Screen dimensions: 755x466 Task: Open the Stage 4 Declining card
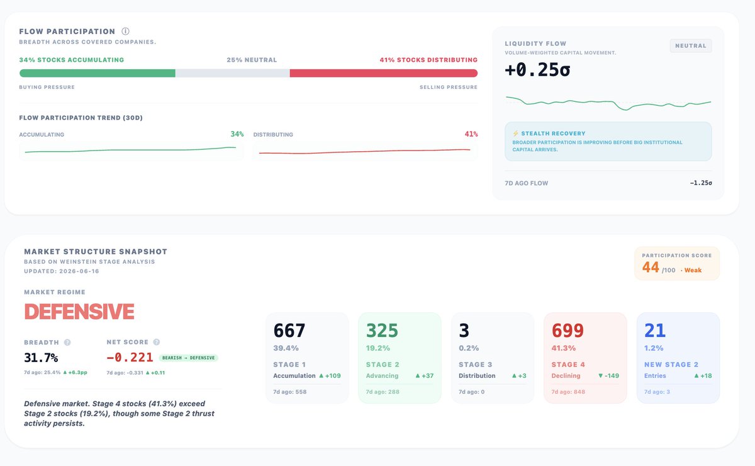pyautogui.click(x=585, y=358)
